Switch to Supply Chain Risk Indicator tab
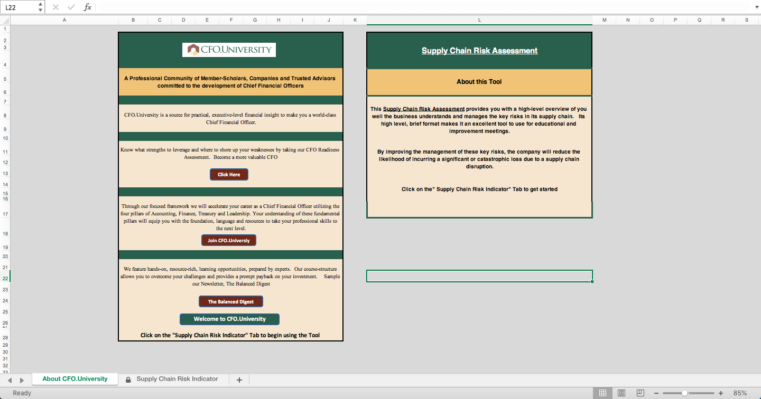The width and height of the screenshot is (761, 399). [x=177, y=379]
